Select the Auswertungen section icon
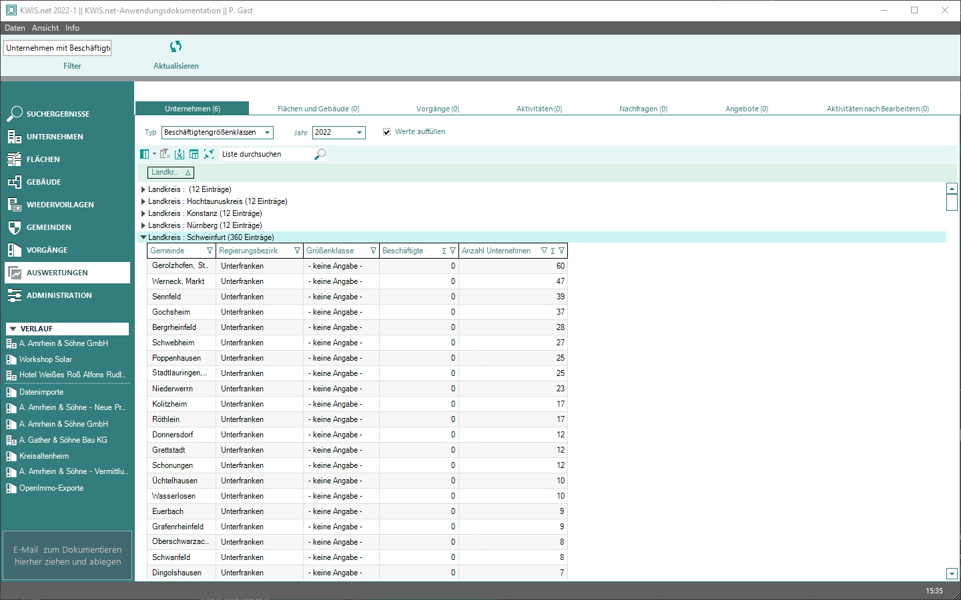 coord(14,273)
